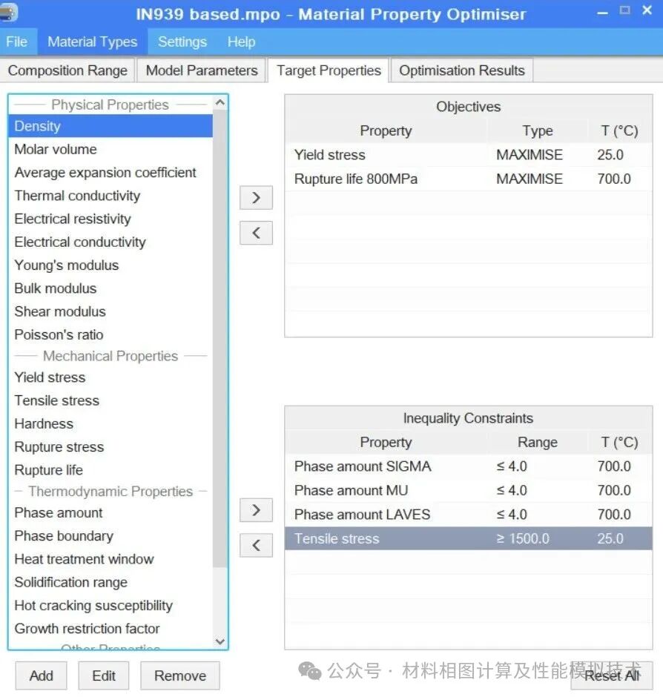663x697 pixels.
Task: Select the Phase amount SIGMA constraint row
Action: click(468, 466)
